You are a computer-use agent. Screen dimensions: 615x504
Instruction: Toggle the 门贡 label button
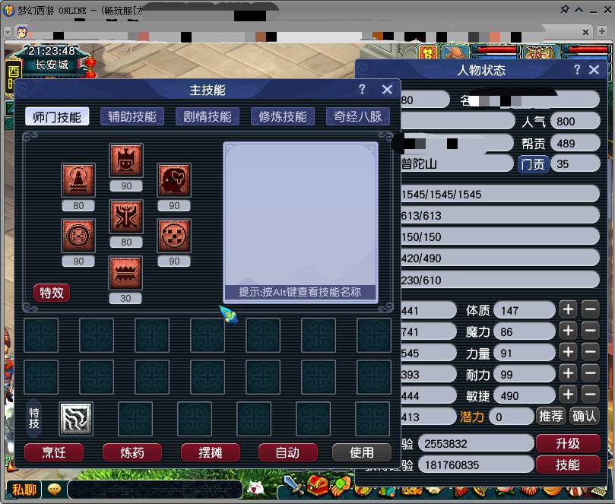[x=533, y=164]
